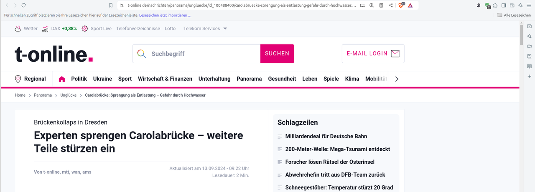The image size is (535, 192).
Task: Open the reading list book icon in sidebar
Action: [529, 66]
